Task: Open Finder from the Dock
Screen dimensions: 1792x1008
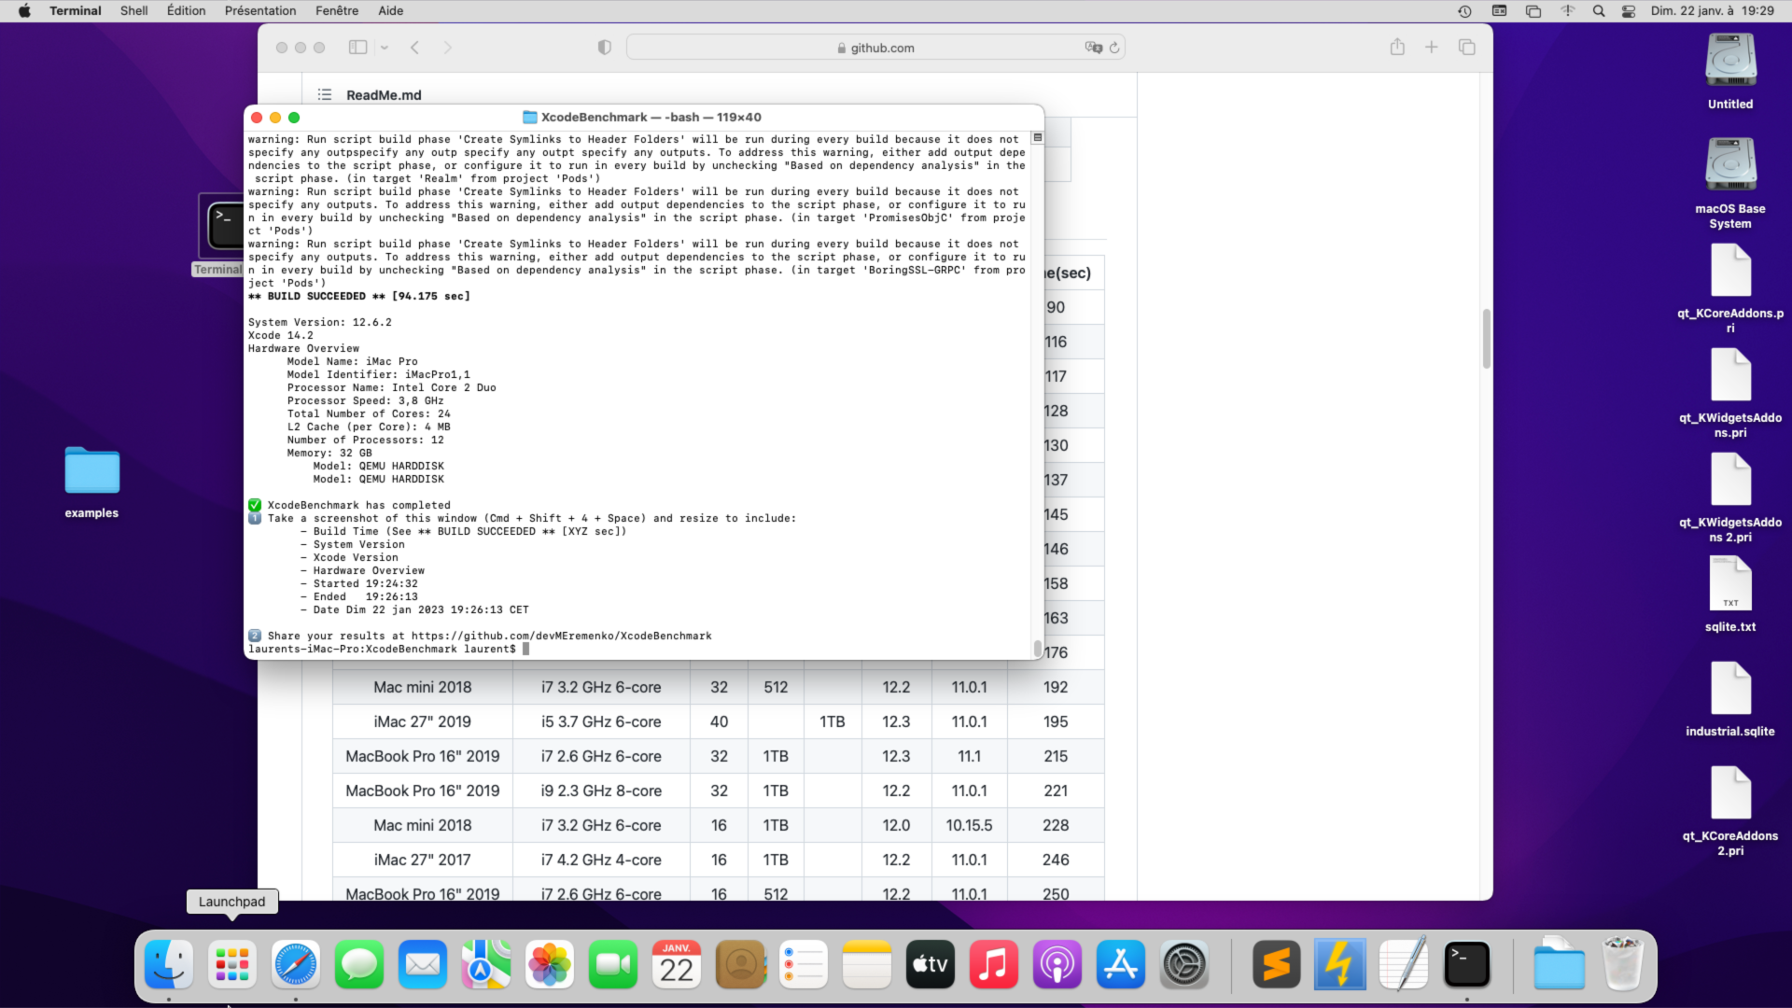Action: (169, 964)
